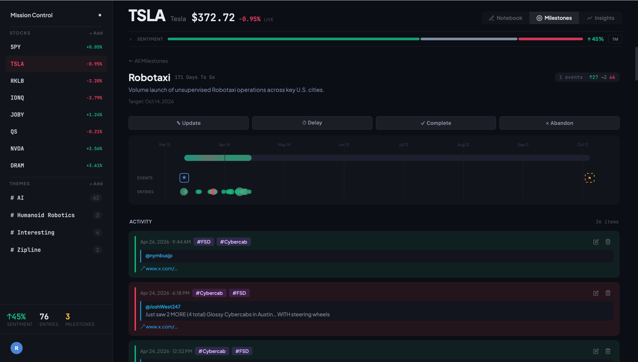Click the Update milestone button
This screenshot has width=638, height=362.
[x=188, y=123]
